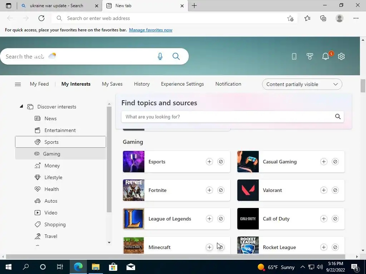Viewport: 366px width, 274px height.
Task: Select Money in interests sidebar
Action: pyautogui.click(x=60, y=166)
